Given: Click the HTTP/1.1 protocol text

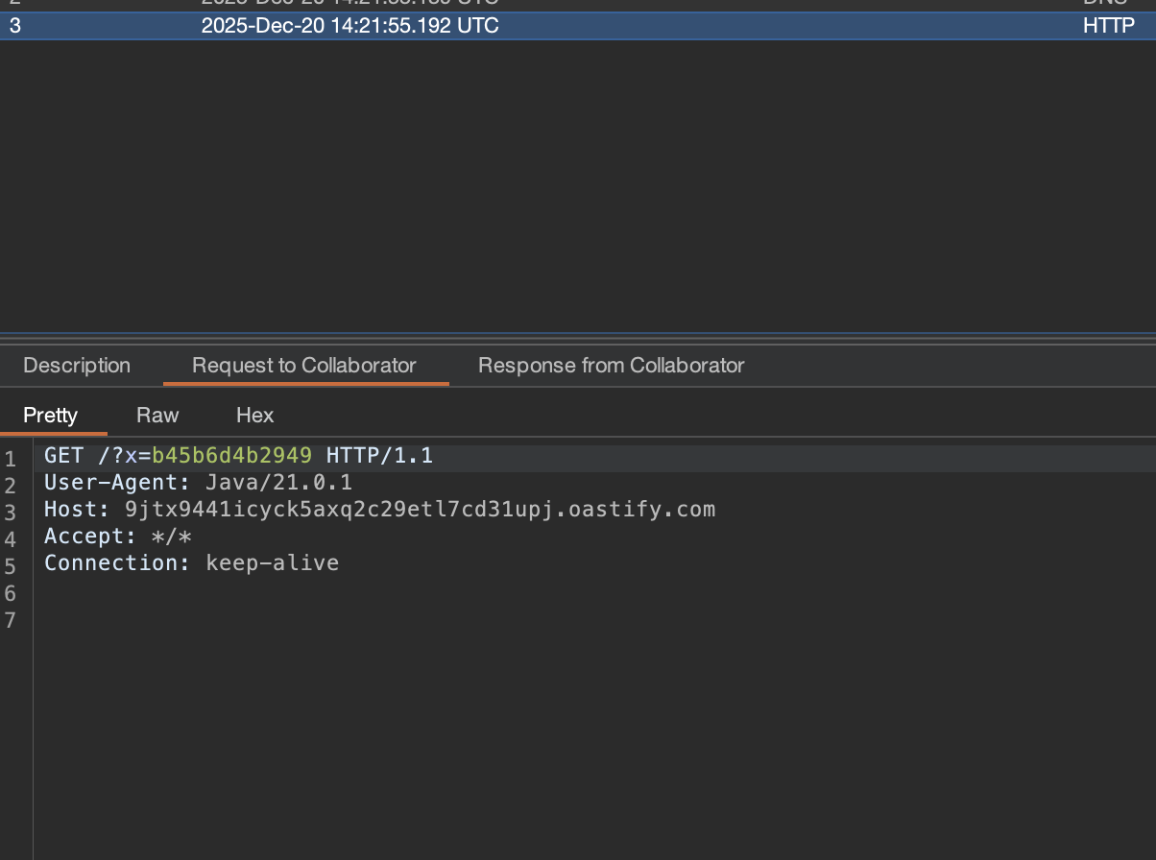Looking at the screenshot, I should coord(379,456).
